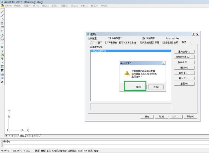
Task: Click the 输出(E)... export button
Action: pyautogui.click(x=184, y=73)
